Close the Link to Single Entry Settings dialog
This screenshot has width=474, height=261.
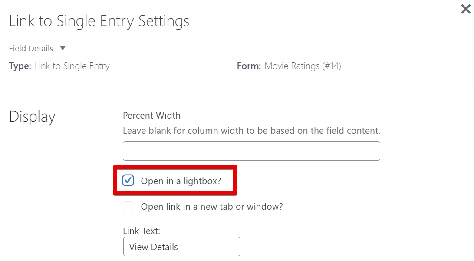tap(465, 9)
